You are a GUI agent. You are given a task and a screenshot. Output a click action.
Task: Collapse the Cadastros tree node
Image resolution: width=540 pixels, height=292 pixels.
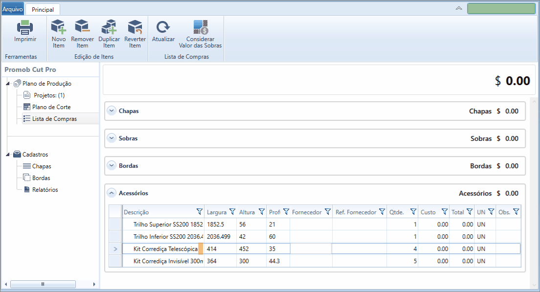[x=8, y=155]
